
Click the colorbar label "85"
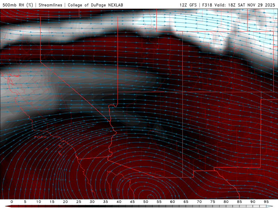click(239, 202)
